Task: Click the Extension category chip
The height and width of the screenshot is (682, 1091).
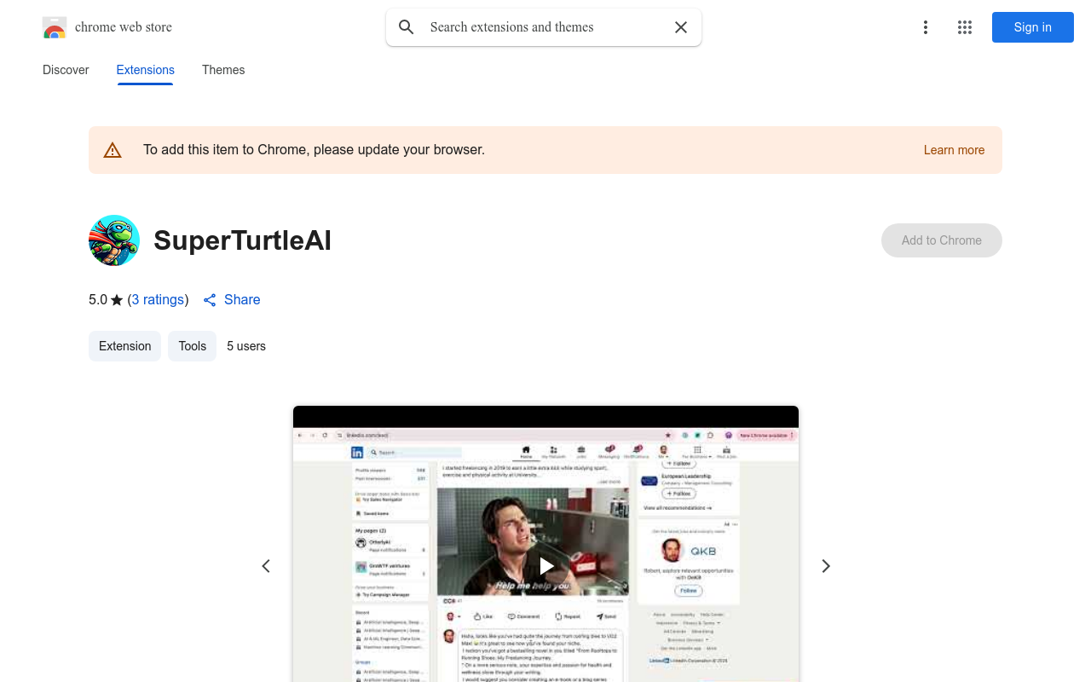Action: pos(124,346)
